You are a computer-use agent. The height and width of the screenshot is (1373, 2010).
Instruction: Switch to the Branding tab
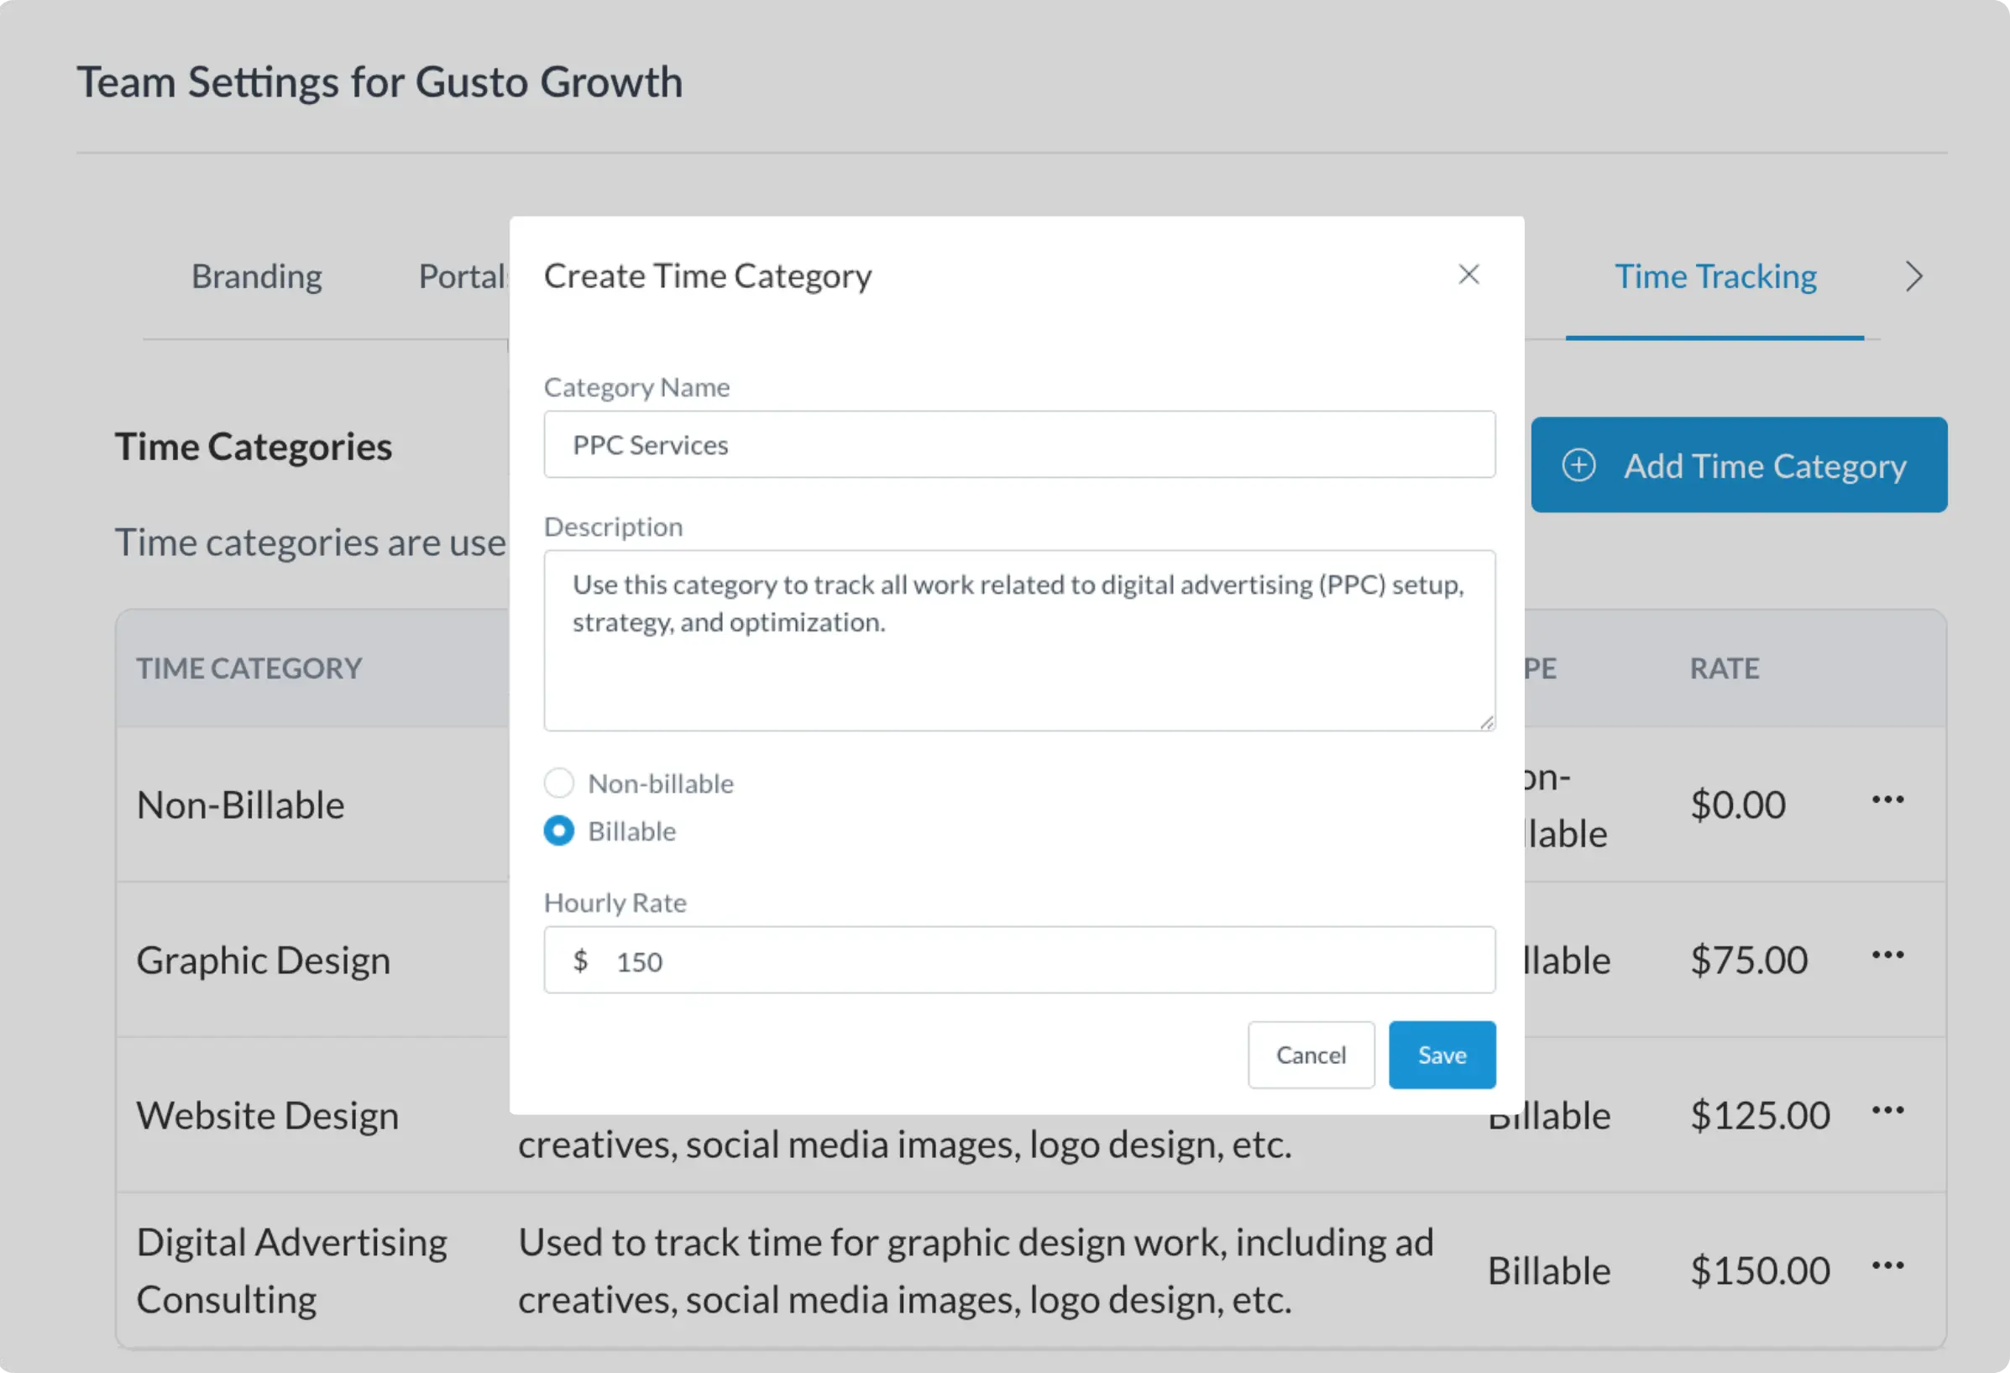256,277
